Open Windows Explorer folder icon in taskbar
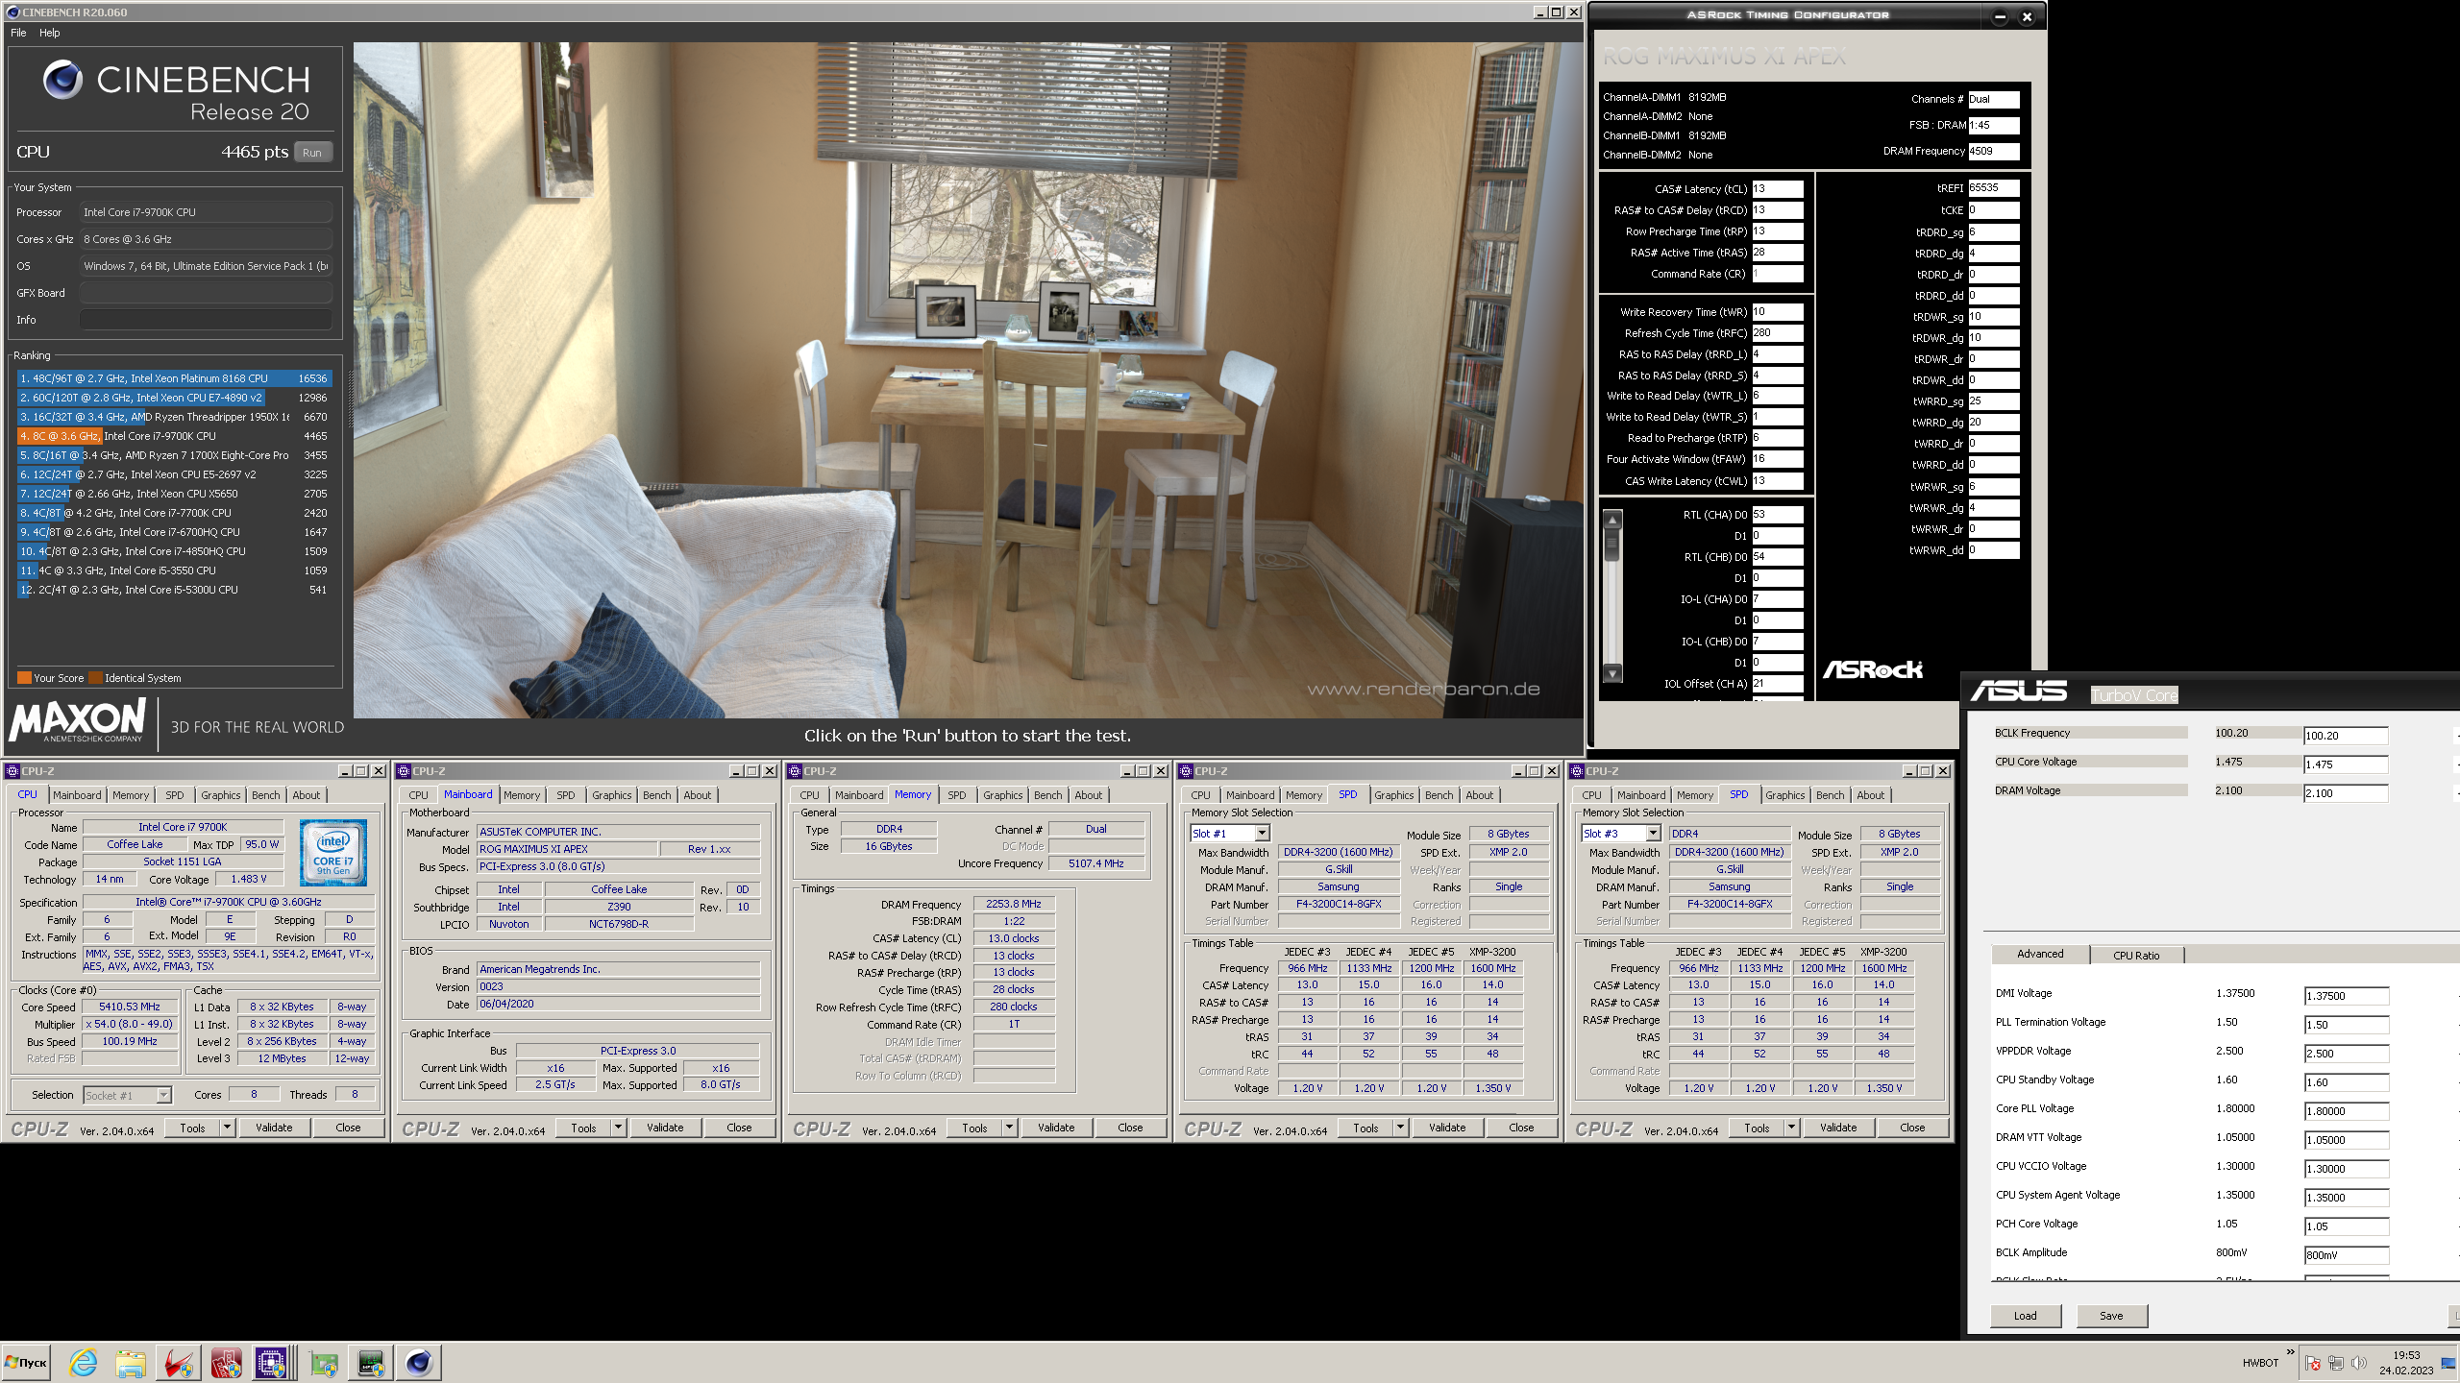The image size is (2460, 1383). [x=131, y=1362]
